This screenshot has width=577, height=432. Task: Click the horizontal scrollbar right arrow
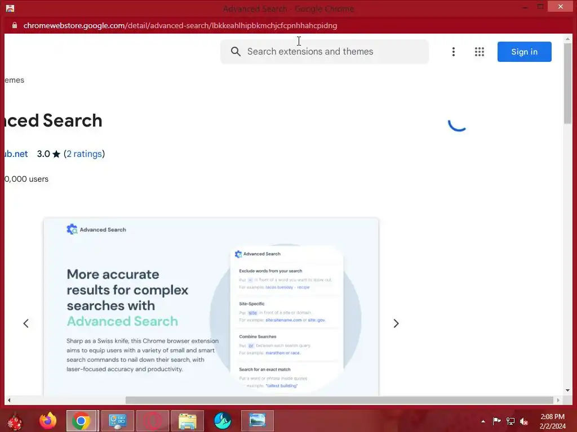(x=558, y=400)
